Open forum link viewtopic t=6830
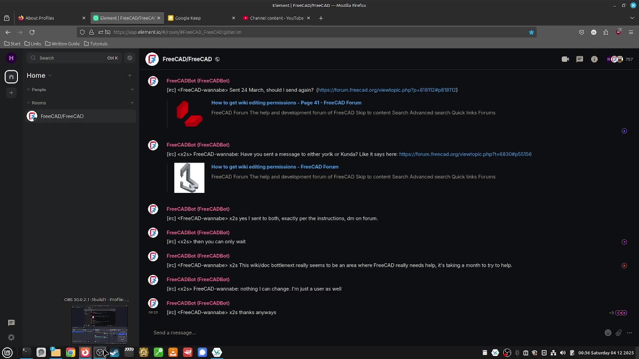 465,155
